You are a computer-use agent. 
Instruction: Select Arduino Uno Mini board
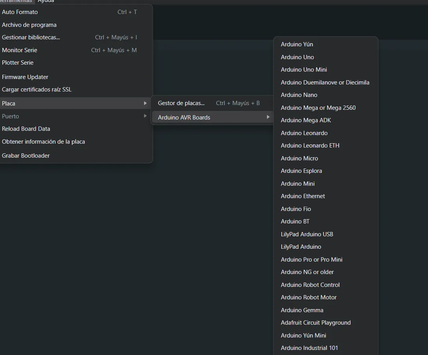tap(326, 70)
